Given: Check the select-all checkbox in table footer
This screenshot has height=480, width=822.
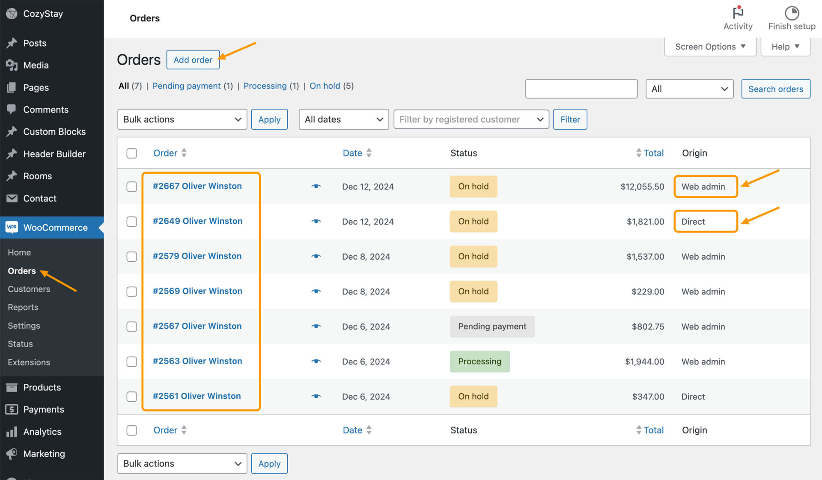Looking at the screenshot, I should pos(132,430).
